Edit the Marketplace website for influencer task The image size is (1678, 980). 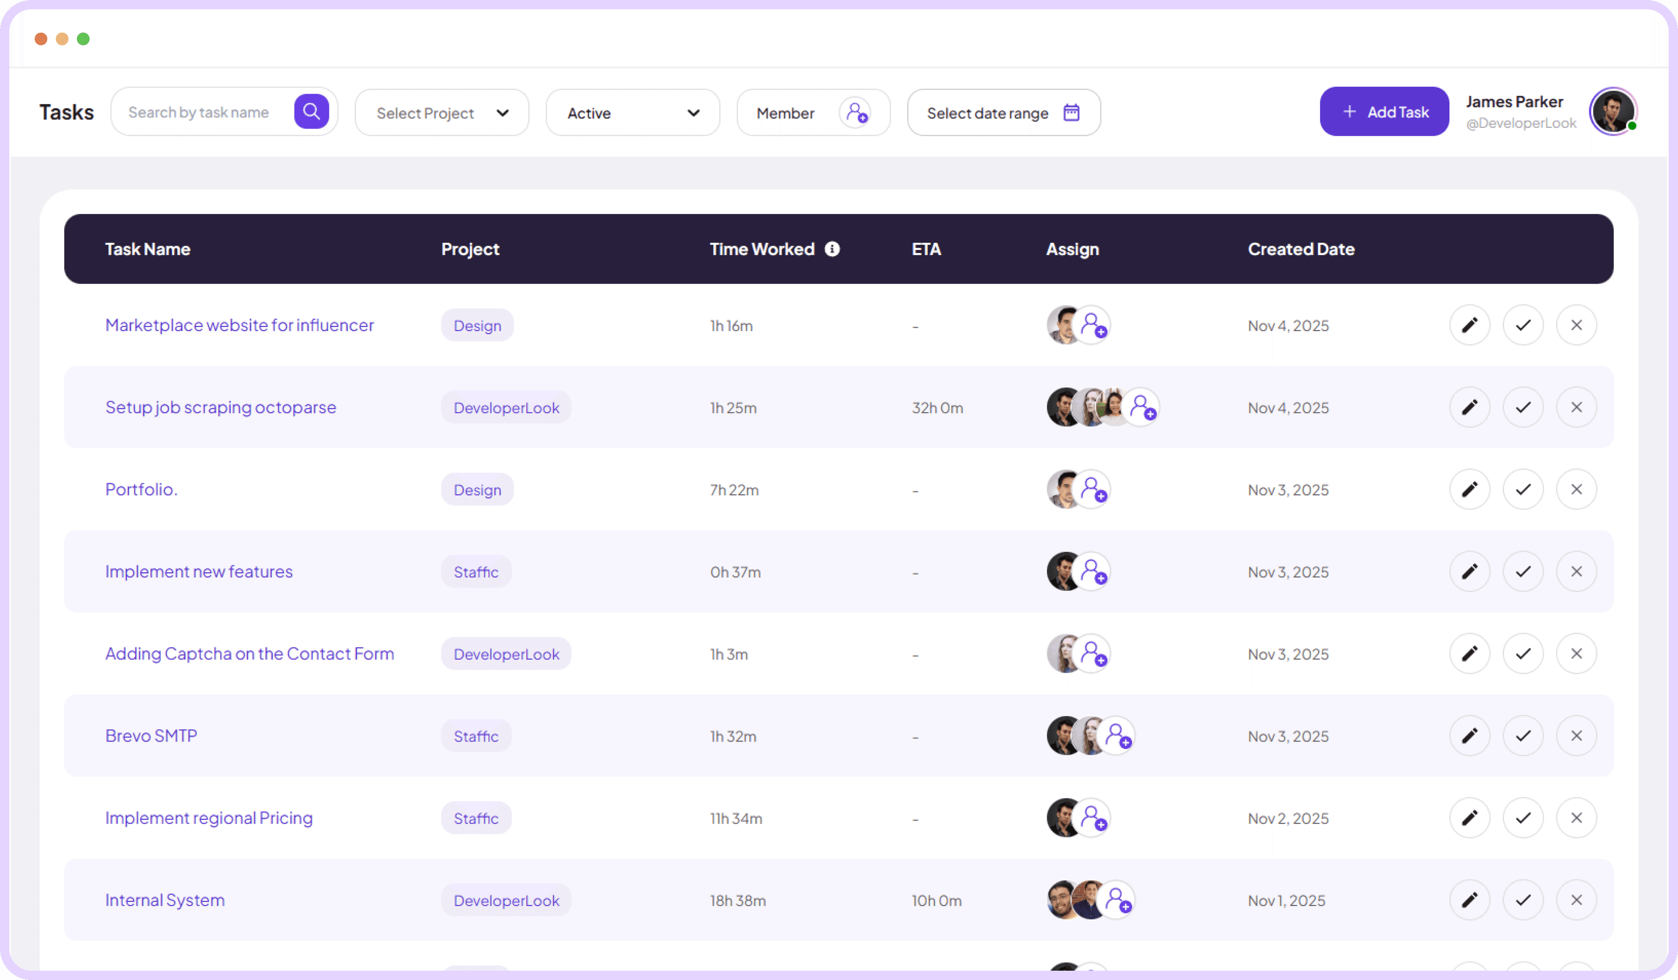tap(1470, 325)
